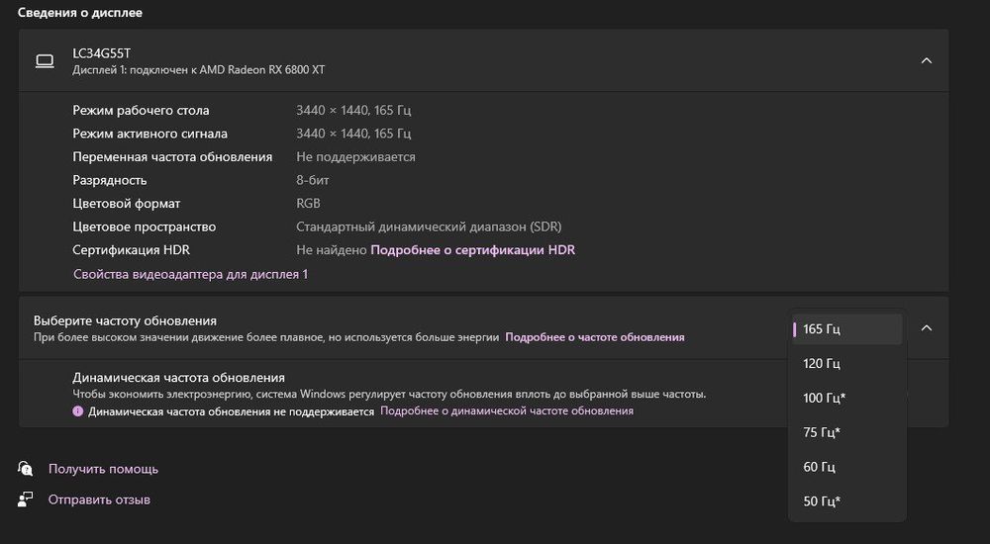Click the Получить помощь text link
The height and width of the screenshot is (544, 990).
(x=103, y=469)
